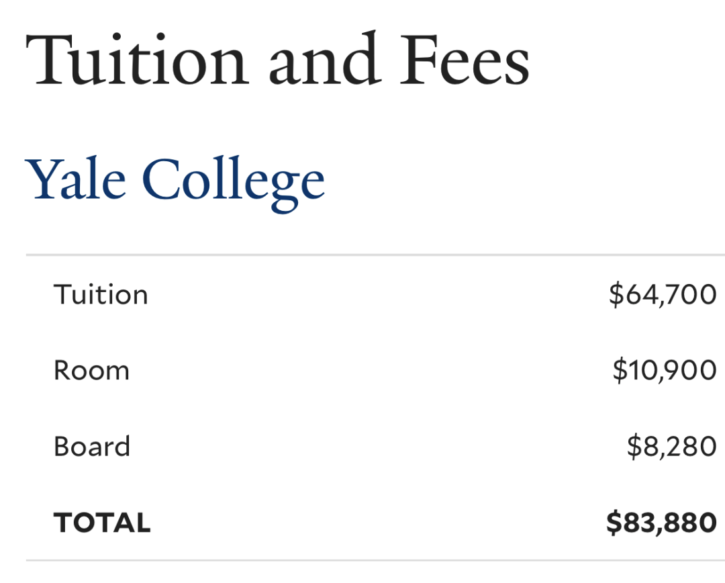
Task: Click the Tuition and Fees page title
Action: 277,59
